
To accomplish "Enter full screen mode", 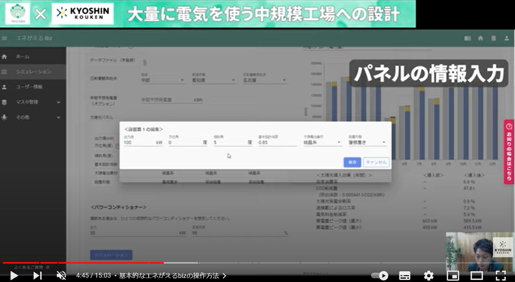I will point(501,276).
